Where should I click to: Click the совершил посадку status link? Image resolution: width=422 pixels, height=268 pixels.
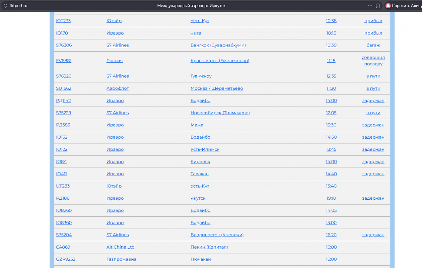[x=373, y=61]
